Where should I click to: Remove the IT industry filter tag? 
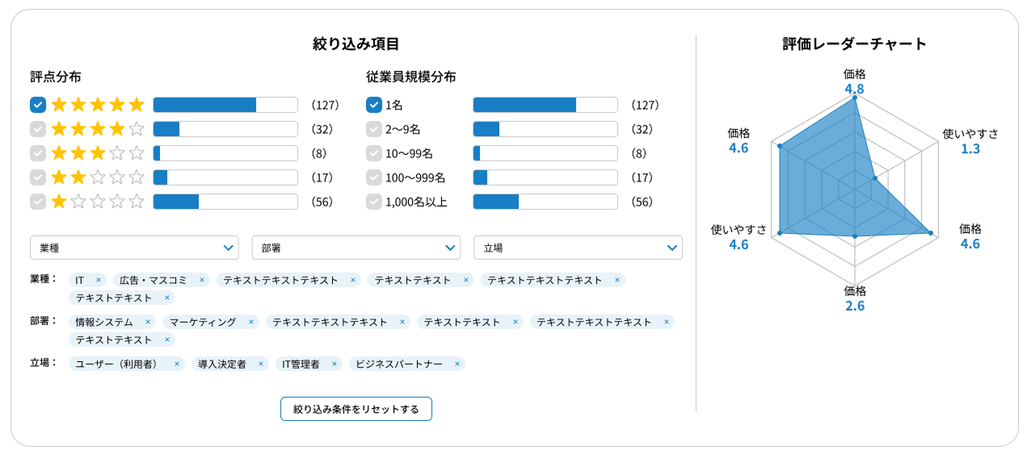(99, 280)
